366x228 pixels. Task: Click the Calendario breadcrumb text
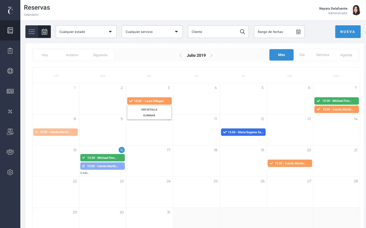(31, 15)
